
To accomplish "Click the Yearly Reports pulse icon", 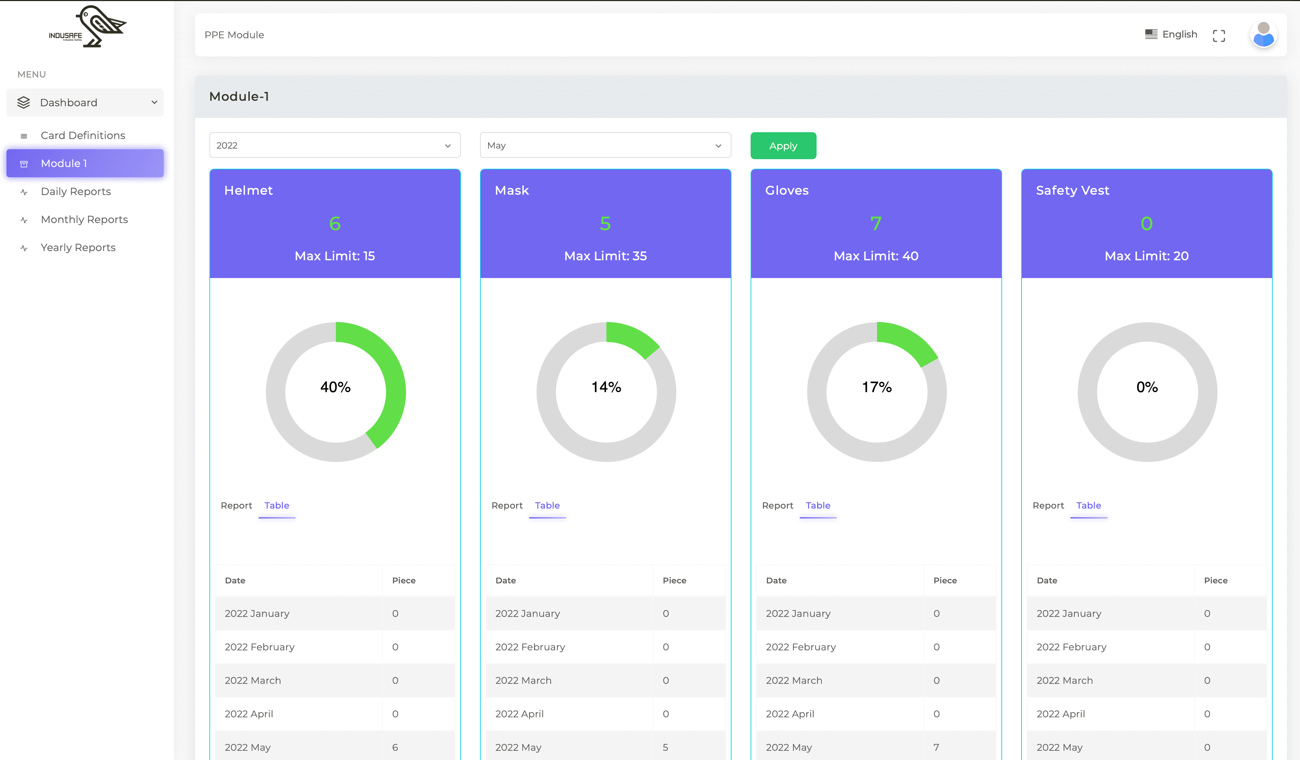I will tap(24, 248).
